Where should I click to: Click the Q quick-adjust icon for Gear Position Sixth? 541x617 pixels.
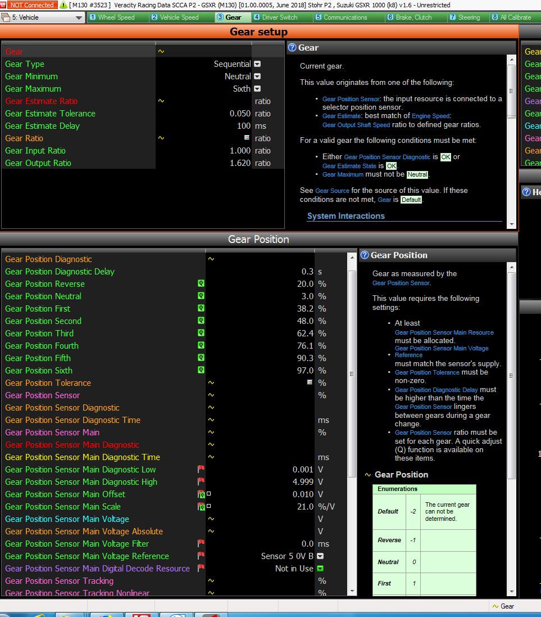201,370
